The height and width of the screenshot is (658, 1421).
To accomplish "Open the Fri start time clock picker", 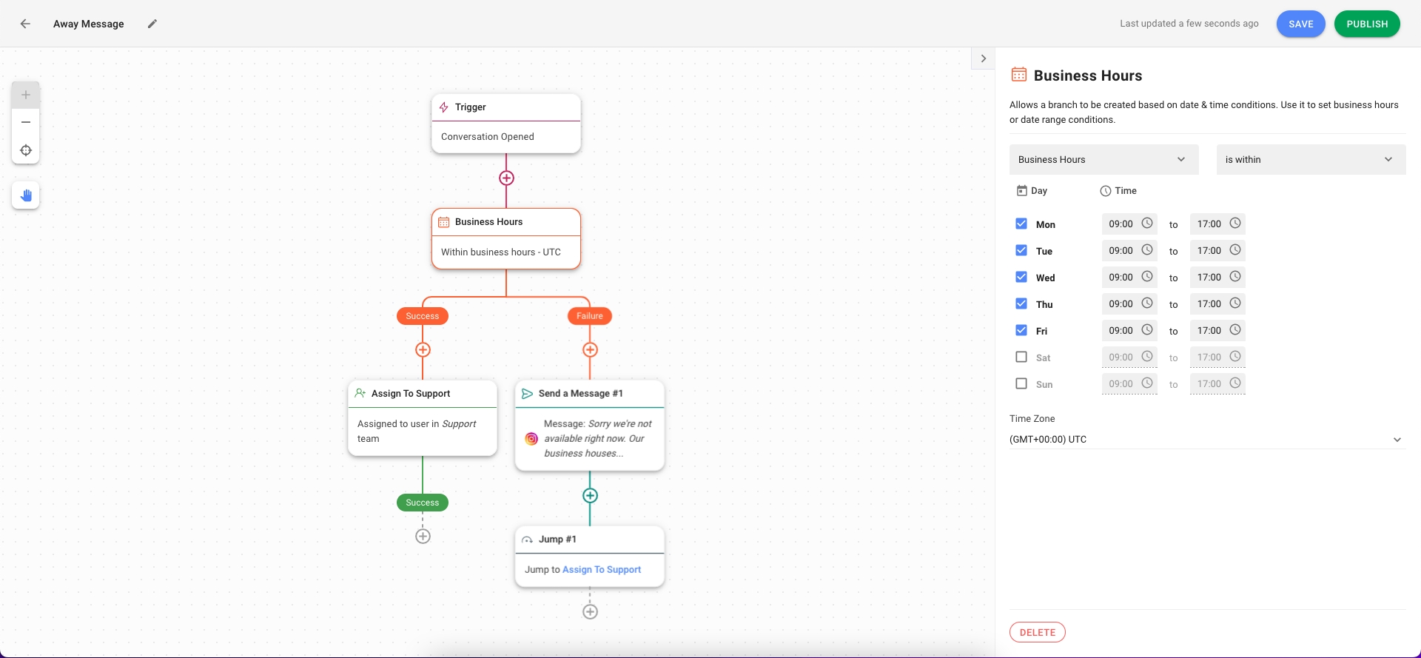I will pyautogui.click(x=1147, y=329).
